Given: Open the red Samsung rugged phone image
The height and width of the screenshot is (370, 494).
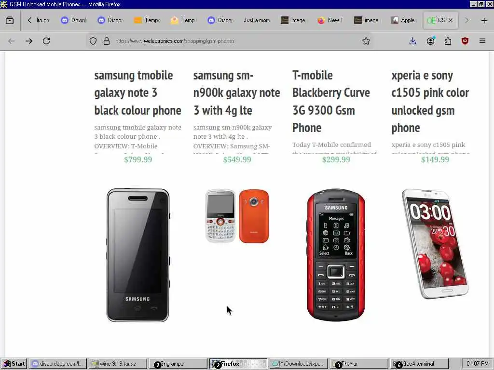Looking at the screenshot, I should [336, 255].
